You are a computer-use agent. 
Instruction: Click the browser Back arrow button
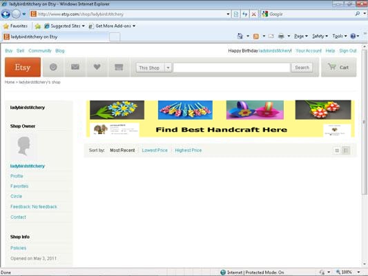click(6, 14)
